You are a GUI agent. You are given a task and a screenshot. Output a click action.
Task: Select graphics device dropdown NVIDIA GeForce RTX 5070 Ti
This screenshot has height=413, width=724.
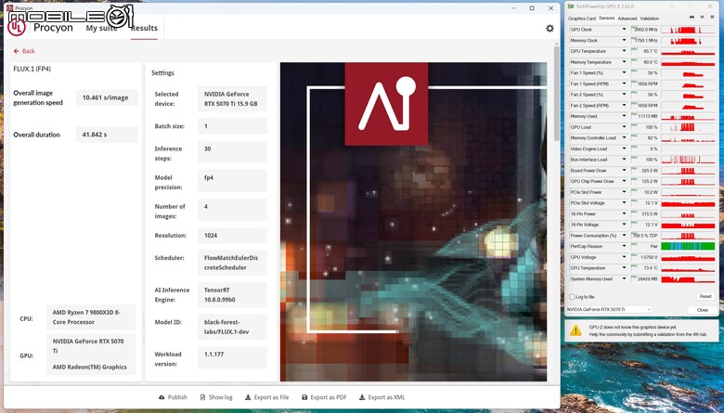[610, 310]
